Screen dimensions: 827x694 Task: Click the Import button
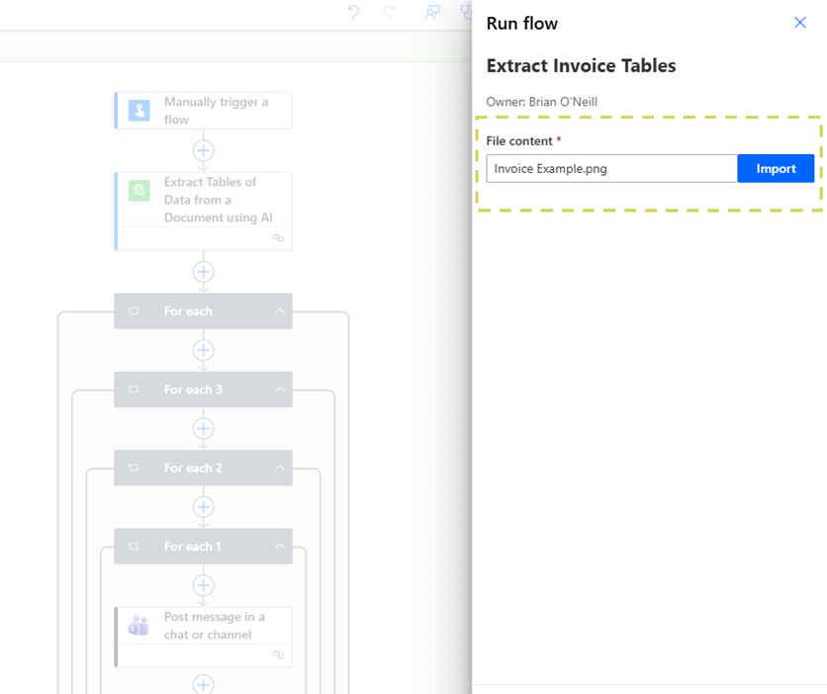[776, 168]
